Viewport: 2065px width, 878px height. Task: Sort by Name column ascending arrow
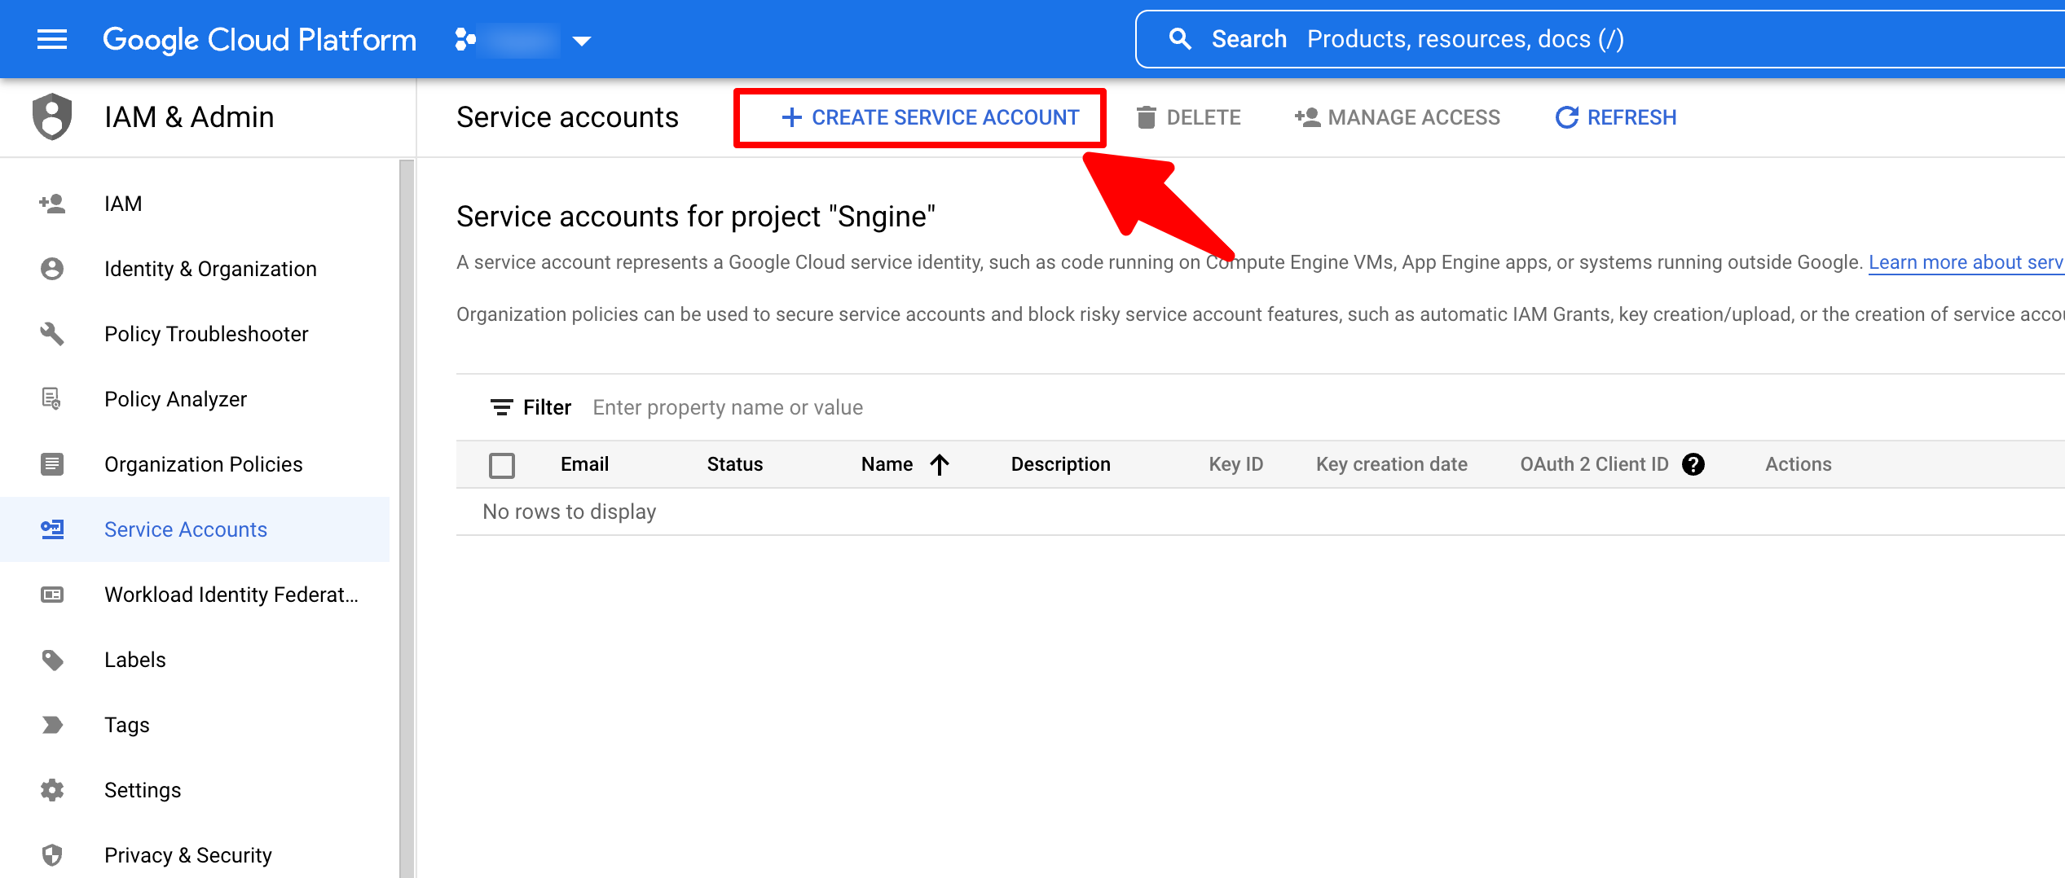coord(940,464)
